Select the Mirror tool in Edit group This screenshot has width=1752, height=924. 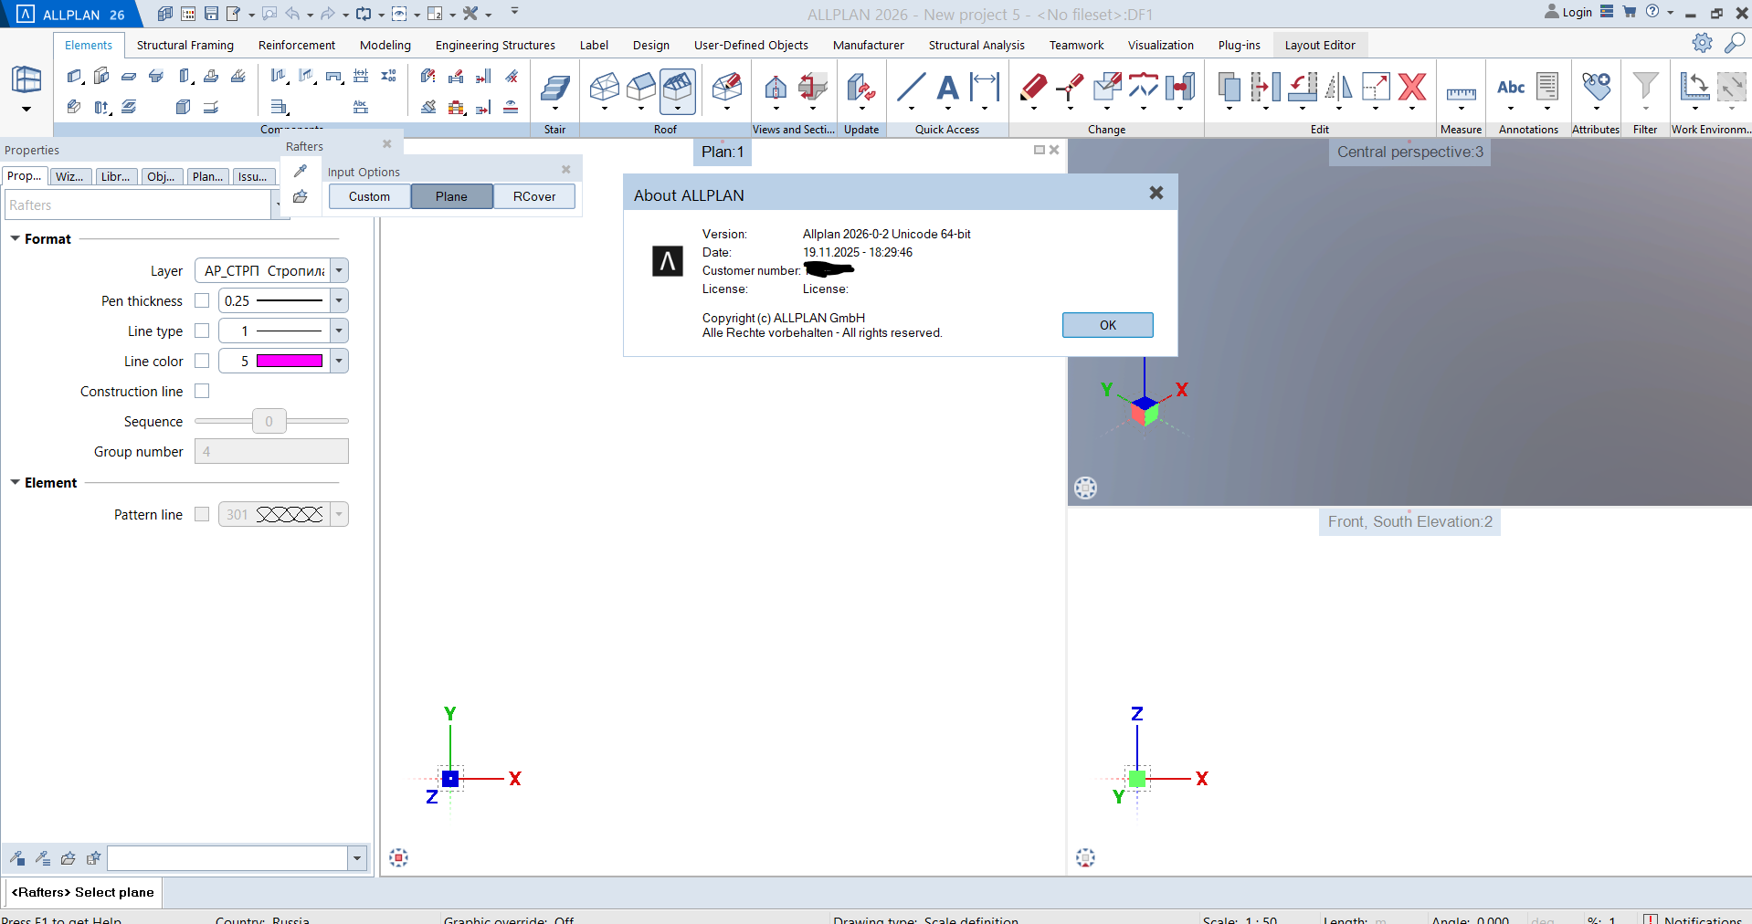(1338, 88)
